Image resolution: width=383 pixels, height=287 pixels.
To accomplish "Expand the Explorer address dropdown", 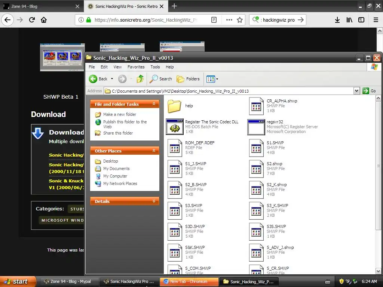I will [356, 91].
